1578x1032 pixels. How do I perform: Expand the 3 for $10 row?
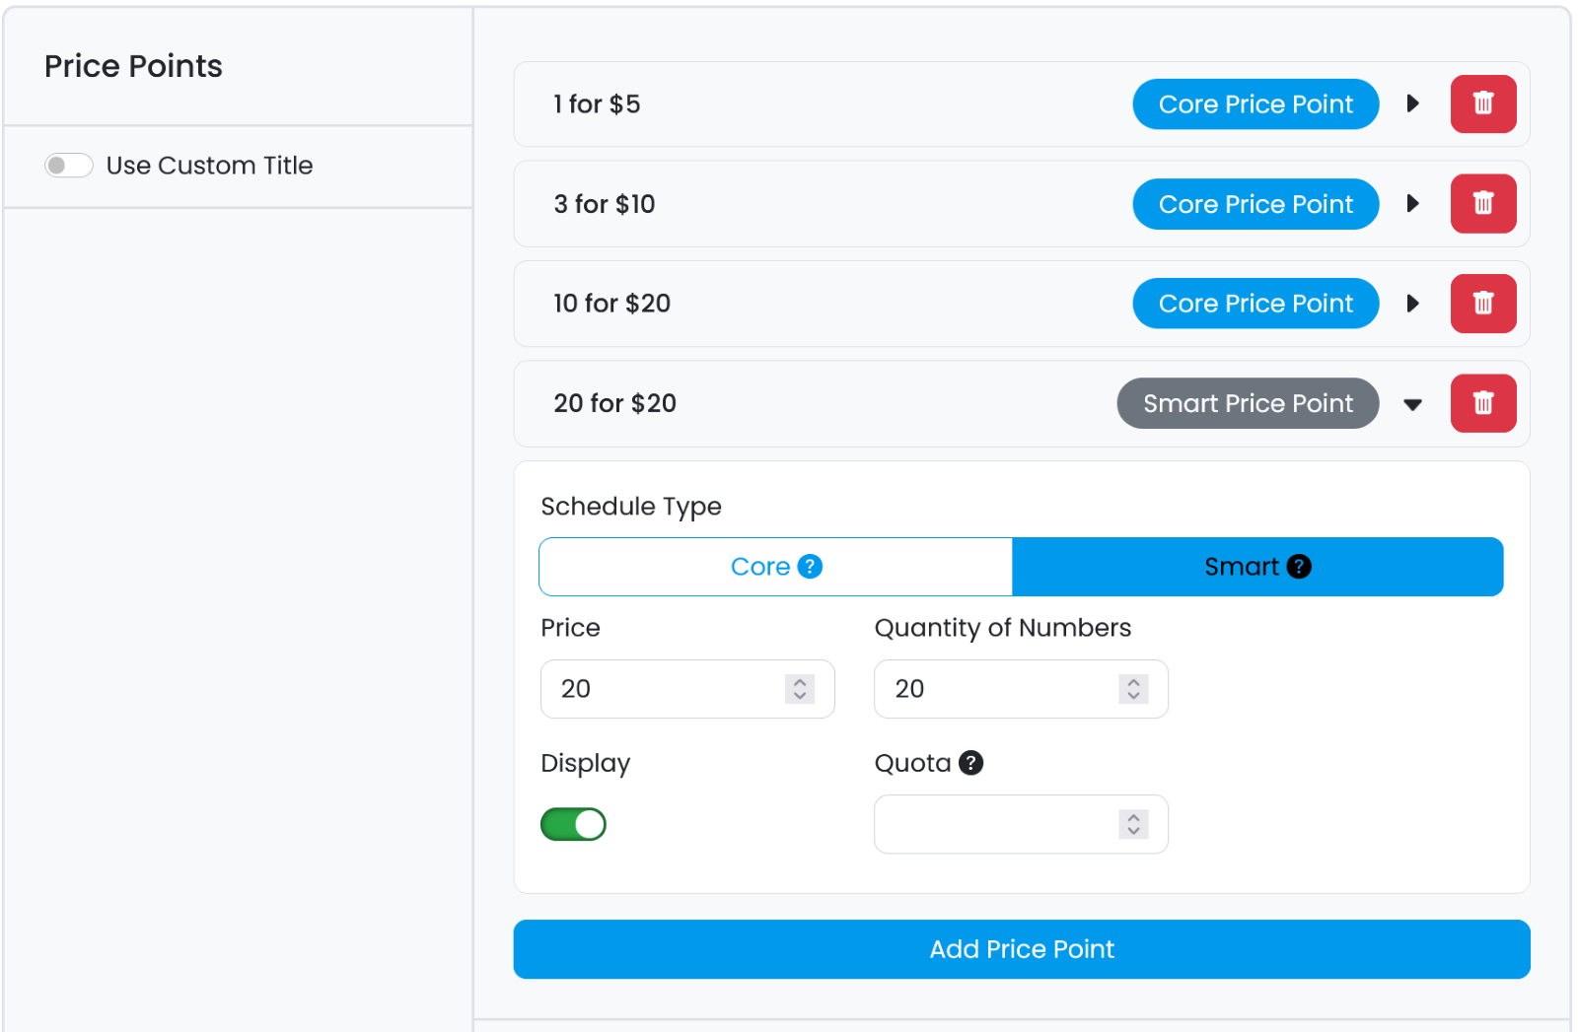[1412, 204]
